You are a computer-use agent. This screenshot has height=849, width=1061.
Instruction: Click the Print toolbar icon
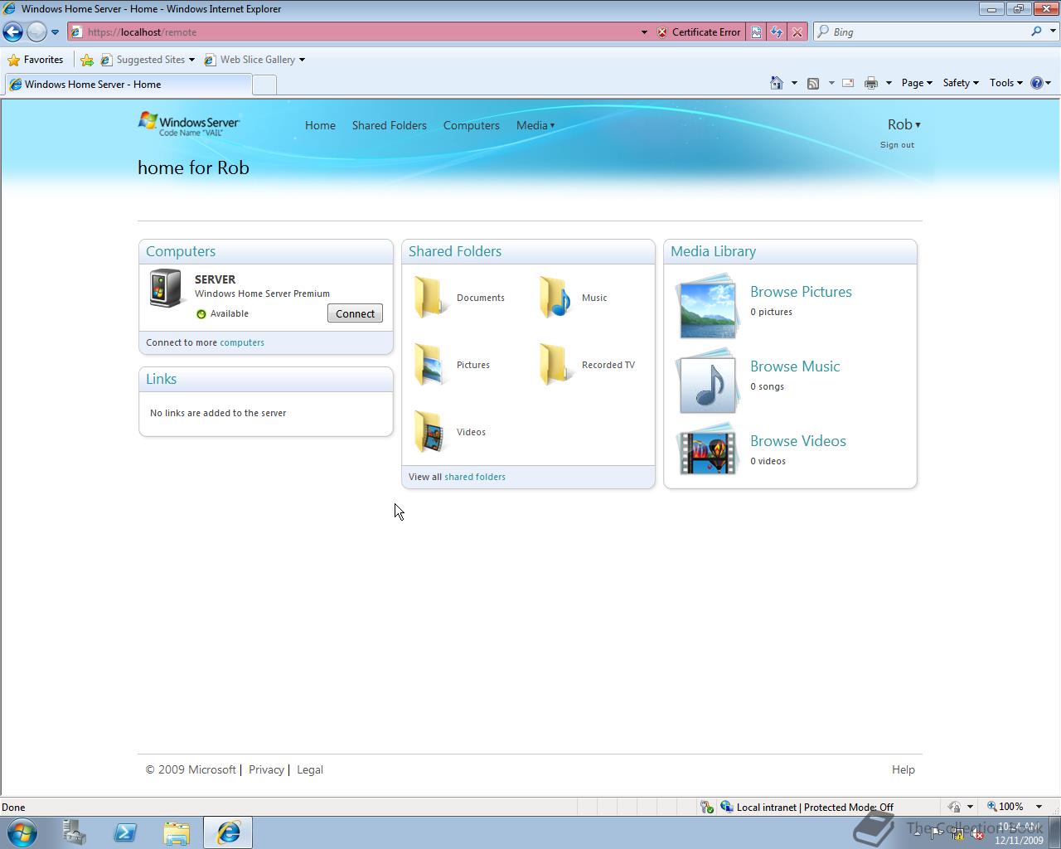click(871, 83)
